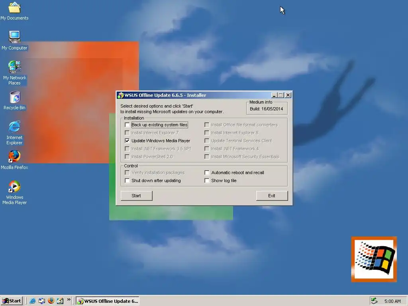Launch Firefox from Quick Launch bar
This screenshot has width=408, height=306.
pos(51,300)
